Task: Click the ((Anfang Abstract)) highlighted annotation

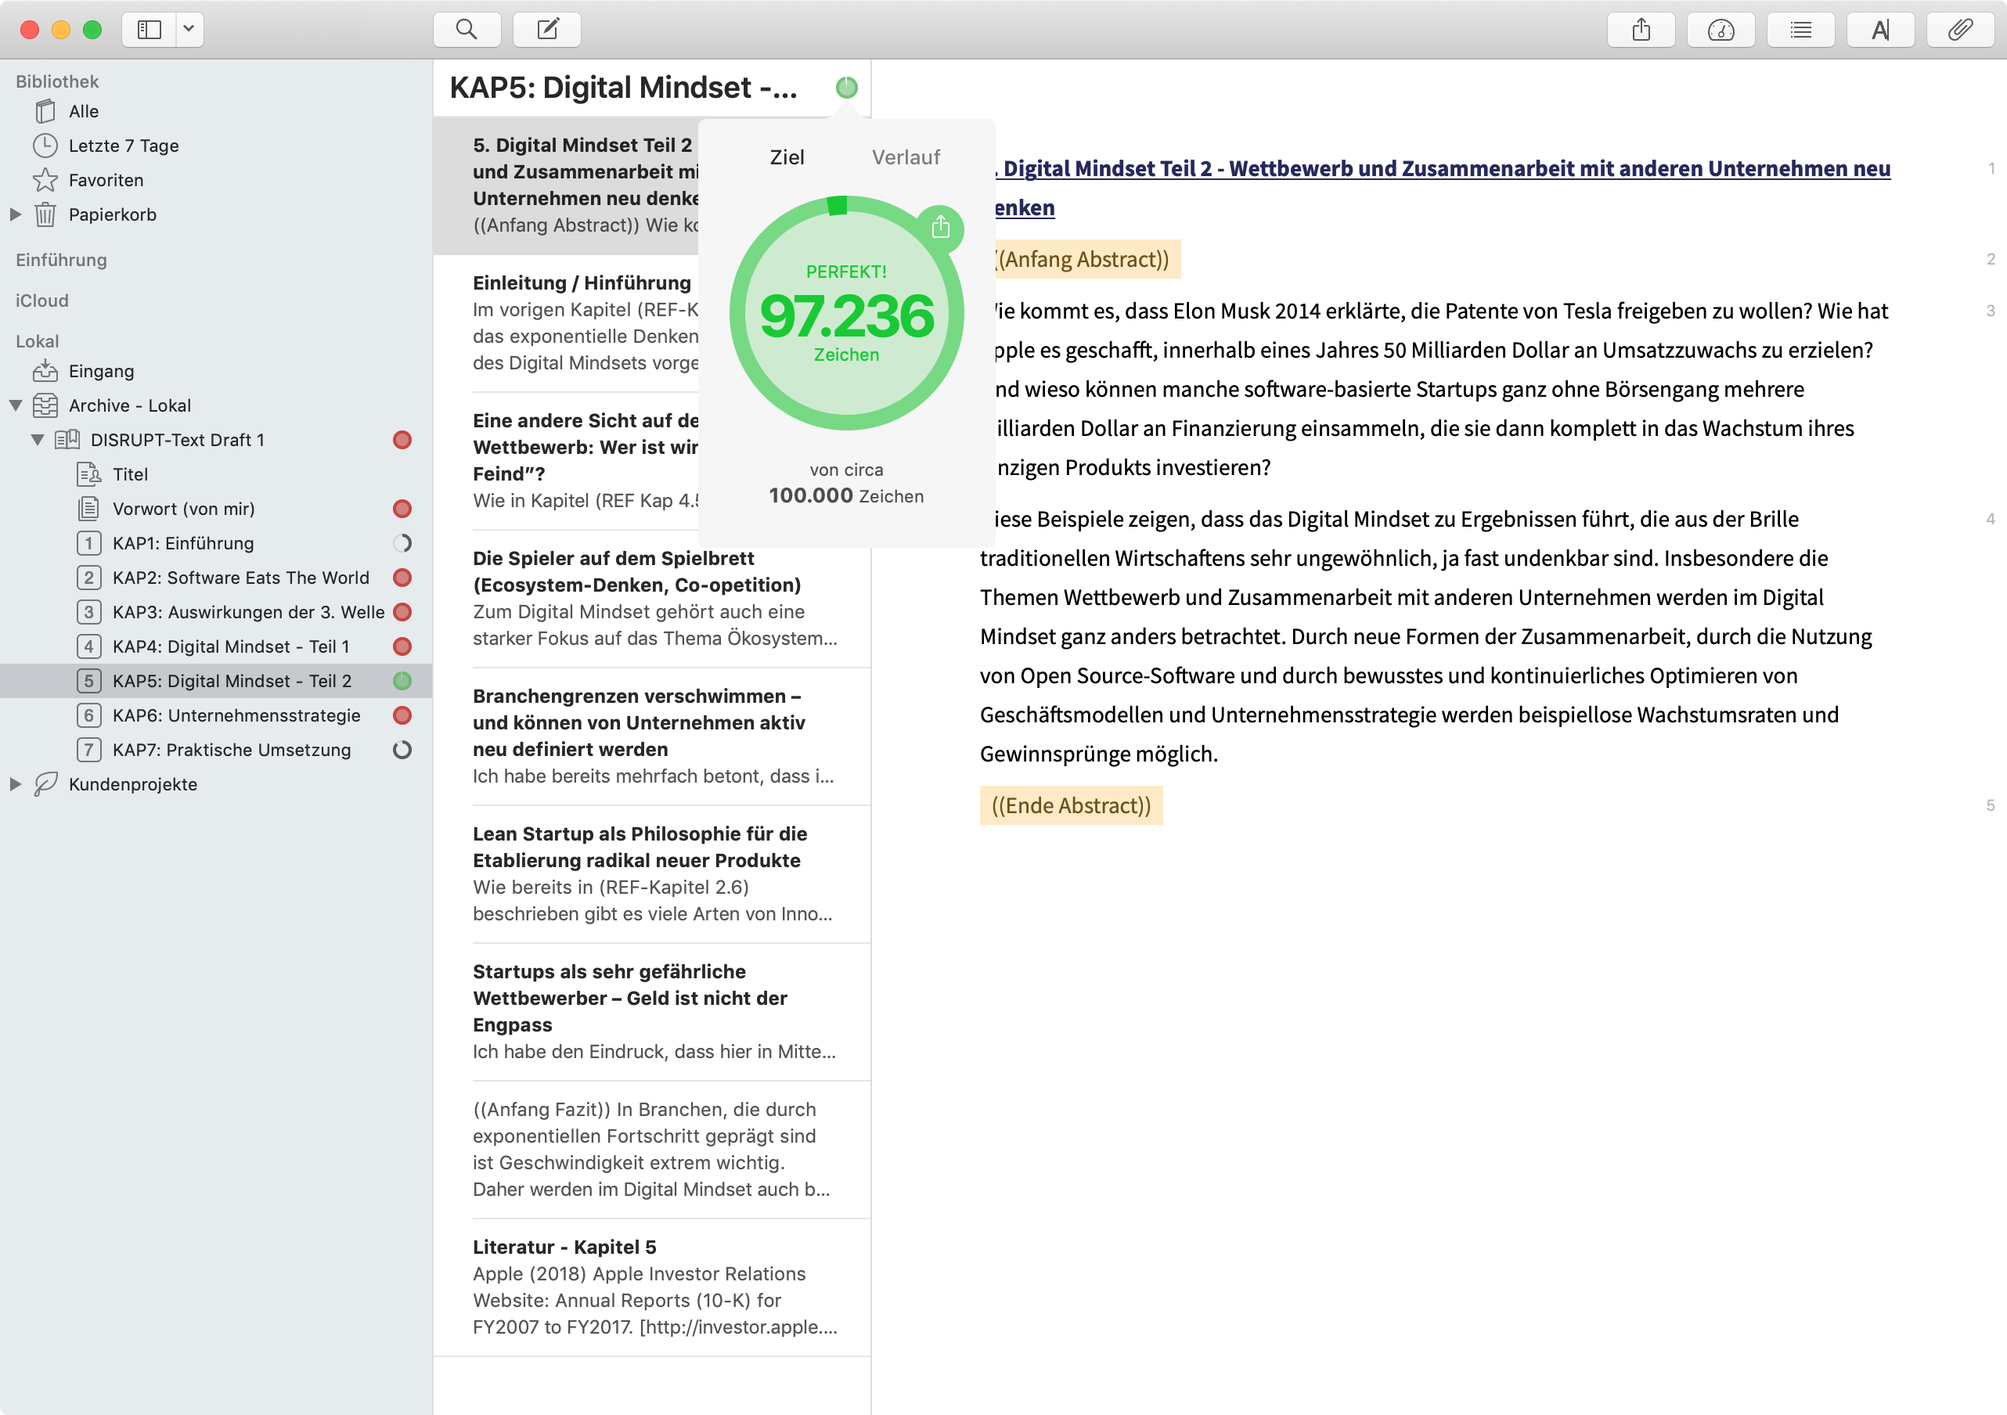Action: tap(1086, 260)
